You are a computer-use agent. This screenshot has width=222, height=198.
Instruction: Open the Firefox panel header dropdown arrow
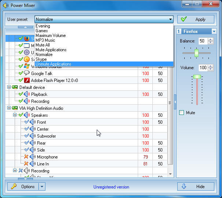(214, 31)
